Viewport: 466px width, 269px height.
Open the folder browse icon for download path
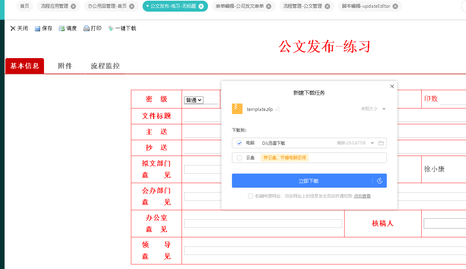pos(381,143)
